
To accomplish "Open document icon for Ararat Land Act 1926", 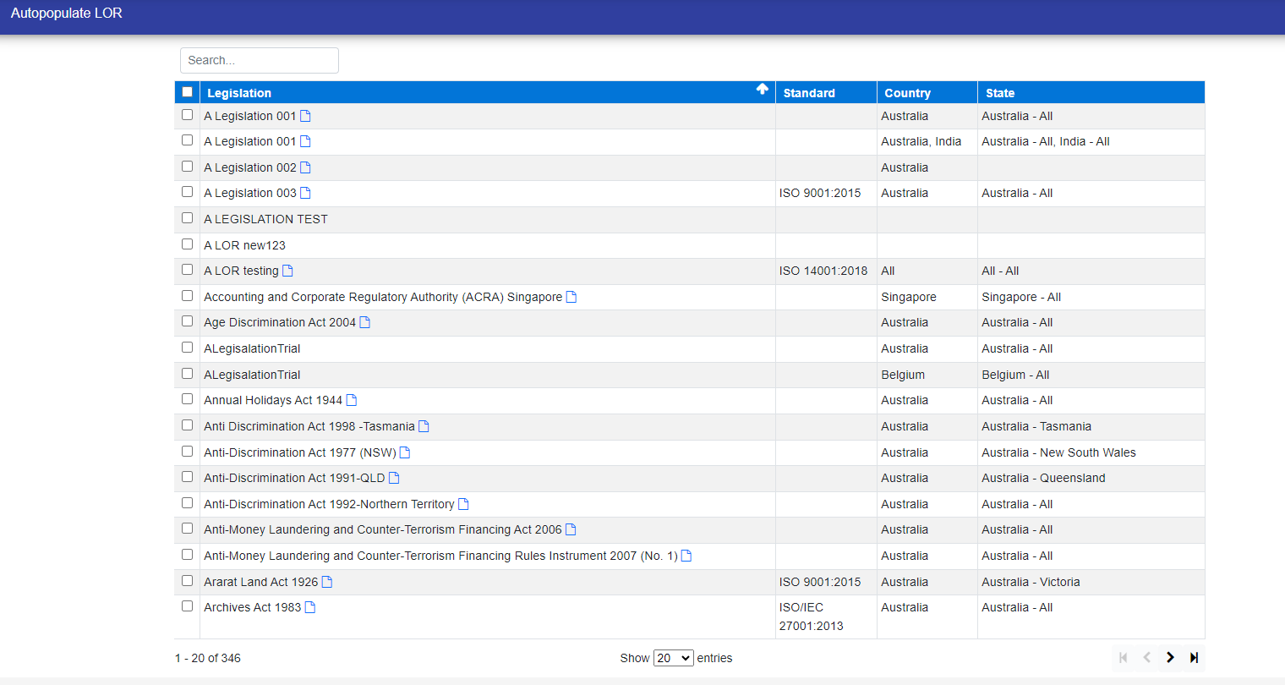I will coord(327,582).
